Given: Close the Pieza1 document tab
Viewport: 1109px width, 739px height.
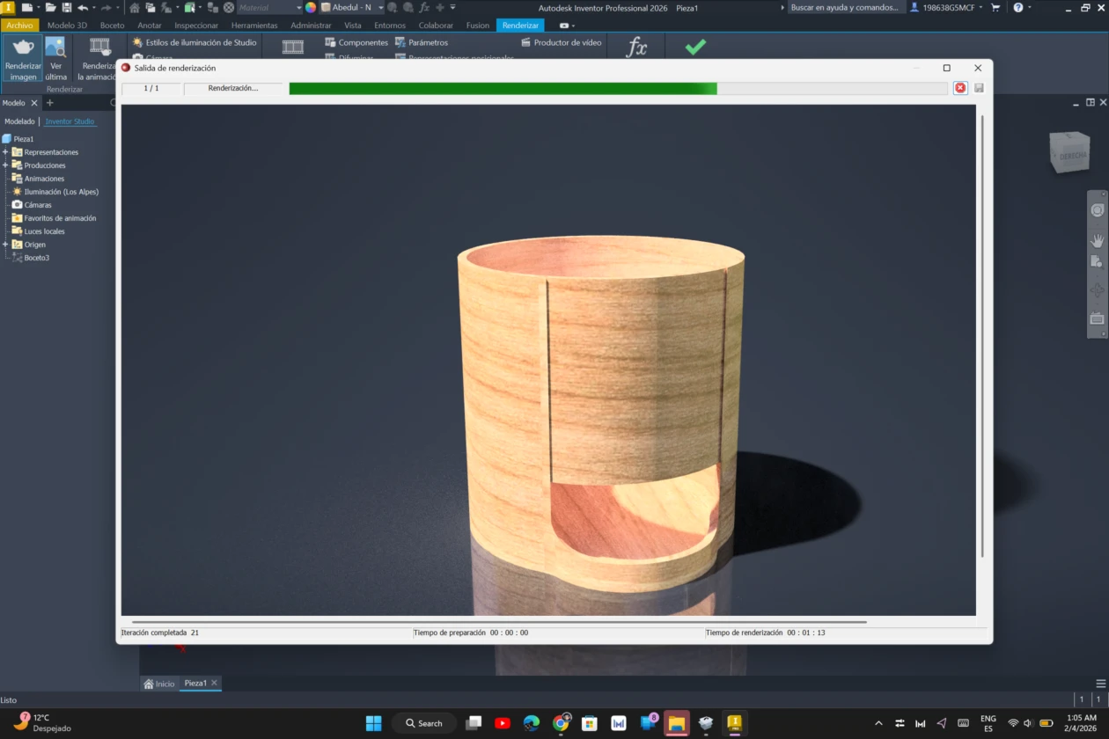Looking at the screenshot, I should pyautogui.click(x=214, y=683).
